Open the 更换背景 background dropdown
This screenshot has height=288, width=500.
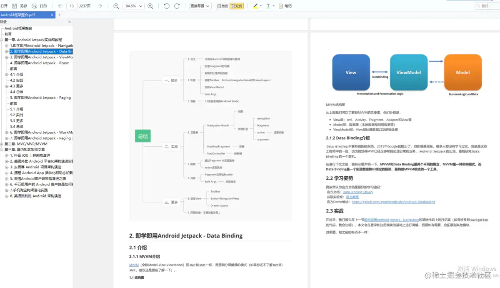200,6
